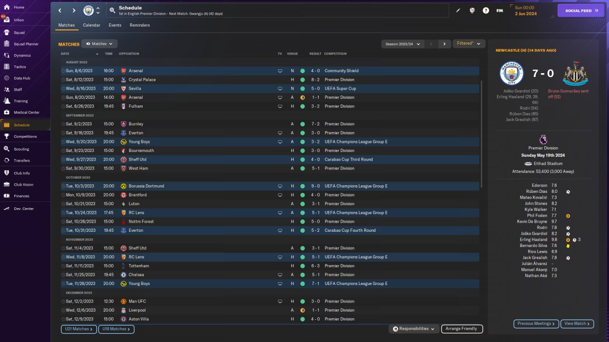Open U18 Matches

[x=116, y=329]
